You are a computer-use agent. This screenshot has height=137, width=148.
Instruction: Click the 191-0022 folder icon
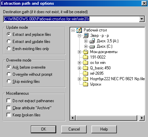86,57
